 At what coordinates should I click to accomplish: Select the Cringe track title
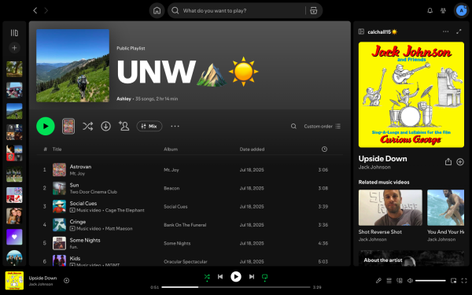tap(78, 222)
